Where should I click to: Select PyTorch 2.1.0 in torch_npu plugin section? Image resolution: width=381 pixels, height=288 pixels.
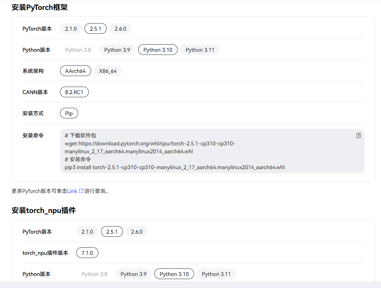click(x=87, y=232)
